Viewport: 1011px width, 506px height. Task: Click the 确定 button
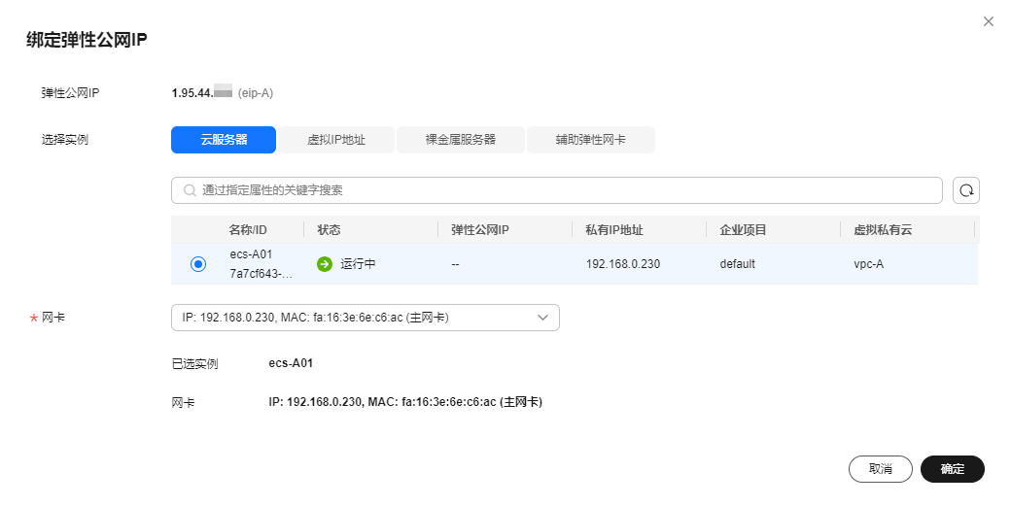click(x=953, y=469)
